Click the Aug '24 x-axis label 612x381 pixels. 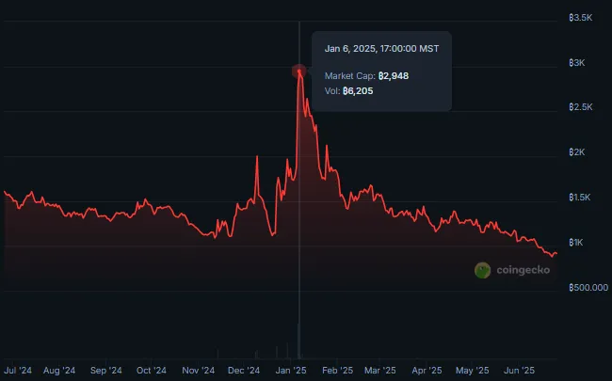point(59,370)
